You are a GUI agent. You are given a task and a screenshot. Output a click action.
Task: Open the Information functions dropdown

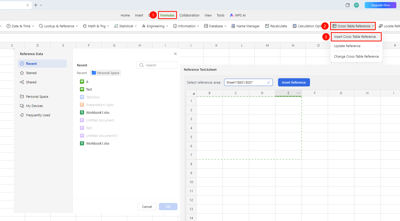[x=186, y=26]
